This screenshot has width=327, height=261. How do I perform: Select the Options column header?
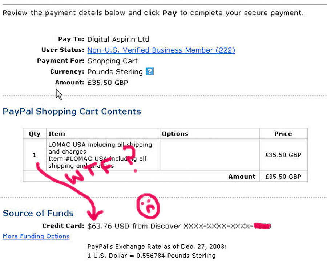coord(210,134)
